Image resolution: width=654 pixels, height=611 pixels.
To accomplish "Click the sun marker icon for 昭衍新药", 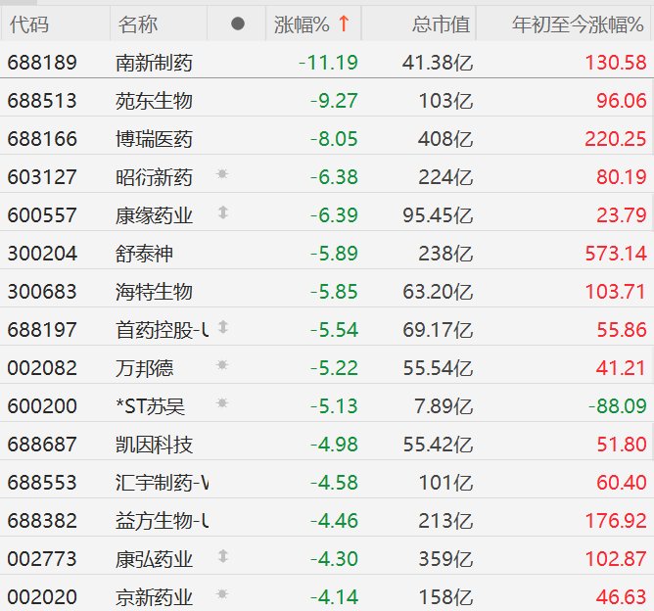I will (222, 173).
